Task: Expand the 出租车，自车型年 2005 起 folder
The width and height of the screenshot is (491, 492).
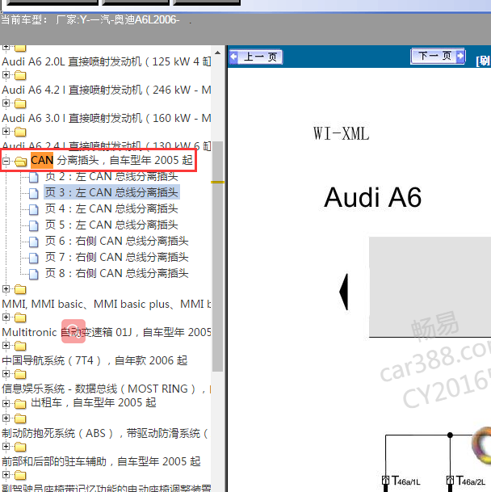Action: 6,403
